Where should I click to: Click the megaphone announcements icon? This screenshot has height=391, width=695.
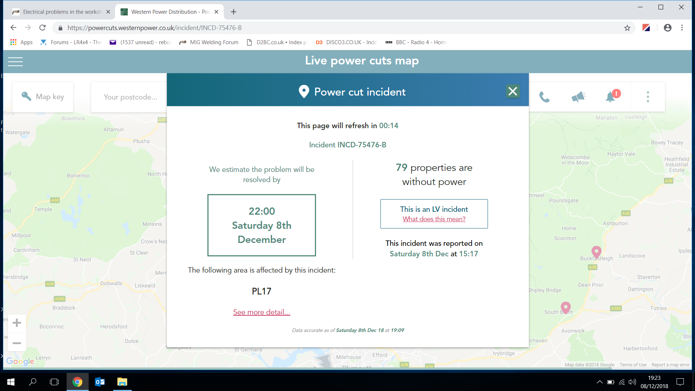[578, 97]
